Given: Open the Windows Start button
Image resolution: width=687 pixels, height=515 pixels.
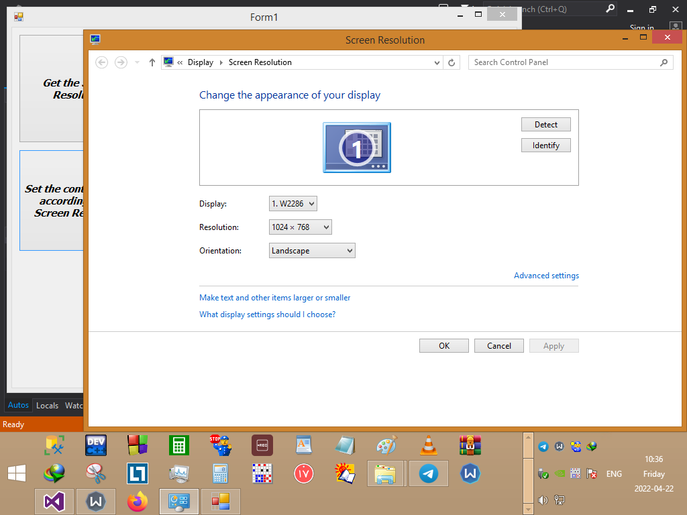Looking at the screenshot, I should click(17, 473).
